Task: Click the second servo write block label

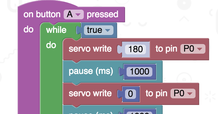Action: click(90, 93)
